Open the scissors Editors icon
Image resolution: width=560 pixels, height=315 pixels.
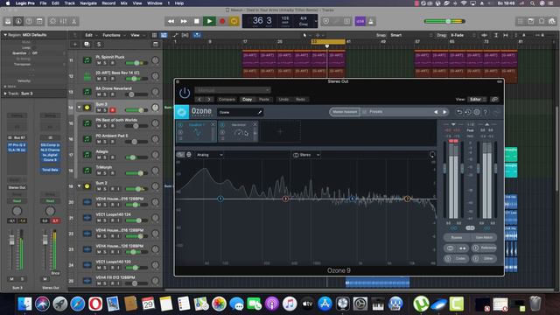click(73, 21)
